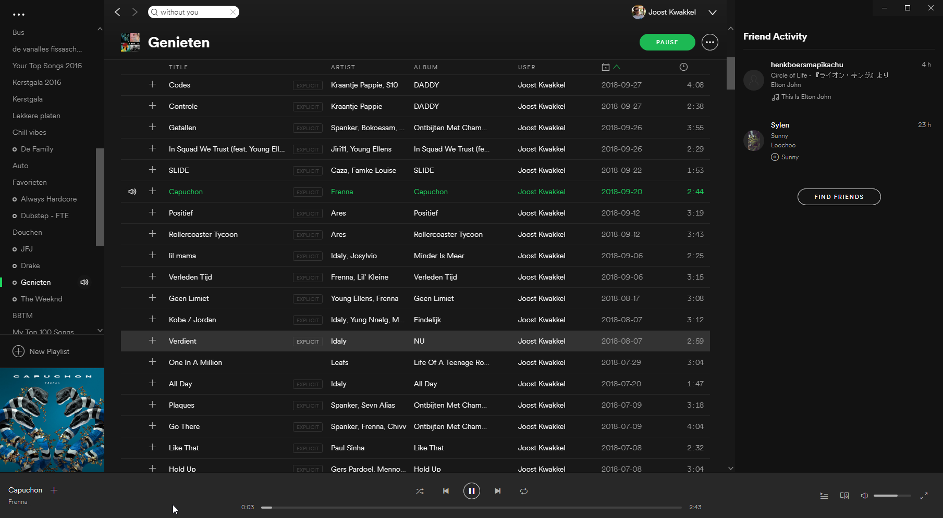
Task: Navigate back with the left arrow
Action: tap(118, 12)
